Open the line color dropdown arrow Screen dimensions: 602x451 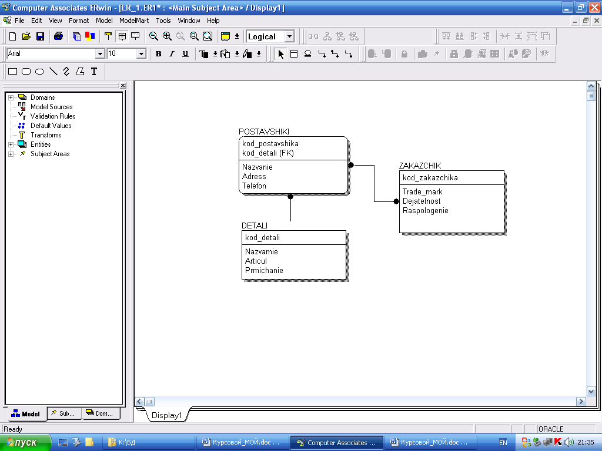coord(259,54)
